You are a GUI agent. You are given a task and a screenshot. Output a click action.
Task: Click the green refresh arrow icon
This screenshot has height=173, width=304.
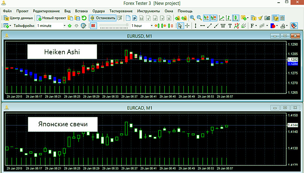coord(84,18)
